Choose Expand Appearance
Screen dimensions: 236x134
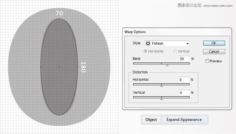[185, 120]
